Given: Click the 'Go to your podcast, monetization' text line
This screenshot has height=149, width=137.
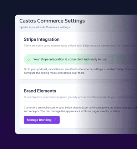Looking at the screenshot, I should 80,69.
